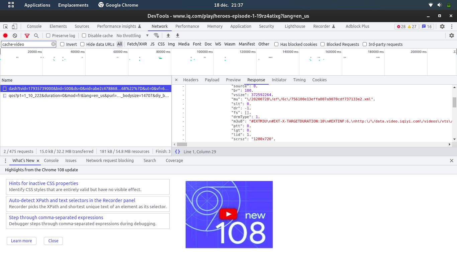Open the network search magnifier

coord(36,35)
